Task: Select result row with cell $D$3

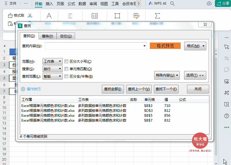Action: (x=114, y=111)
